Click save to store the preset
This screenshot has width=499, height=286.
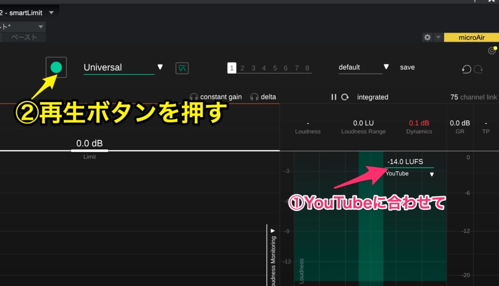pos(407,67)
